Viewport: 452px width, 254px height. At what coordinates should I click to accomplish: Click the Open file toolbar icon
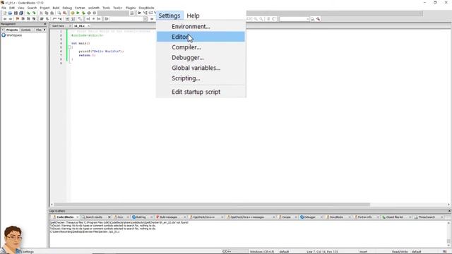(x=10, y=13)
